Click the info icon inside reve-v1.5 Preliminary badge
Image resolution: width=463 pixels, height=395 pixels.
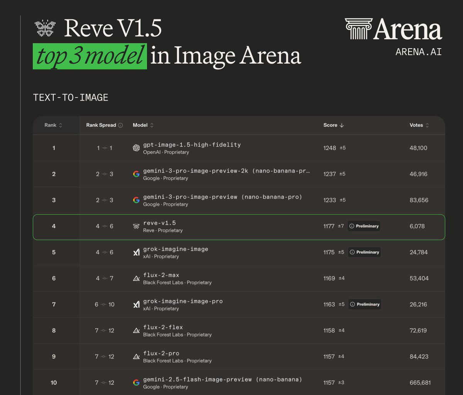point(352,226)
